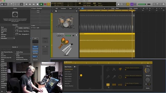Select Hip Hop drummer genre
The height and width of the screenshot is (93, 166).
tap(3, 36)
